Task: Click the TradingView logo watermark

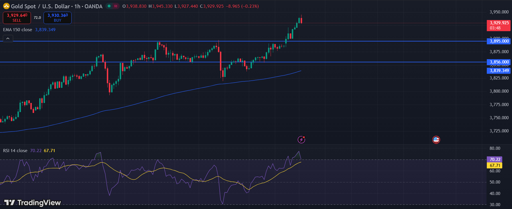Action: tap(32, 203)
